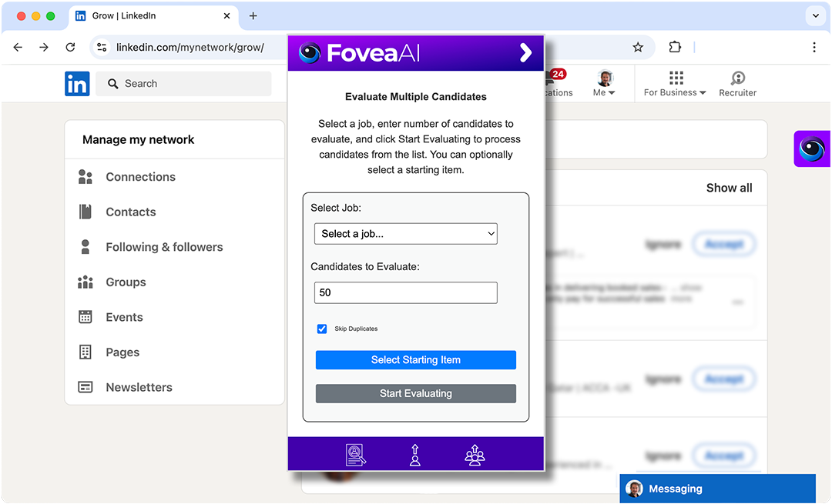Screen dimensions: 832x504
Task: Reload the LinkedIn page
Action: point(70,47)
